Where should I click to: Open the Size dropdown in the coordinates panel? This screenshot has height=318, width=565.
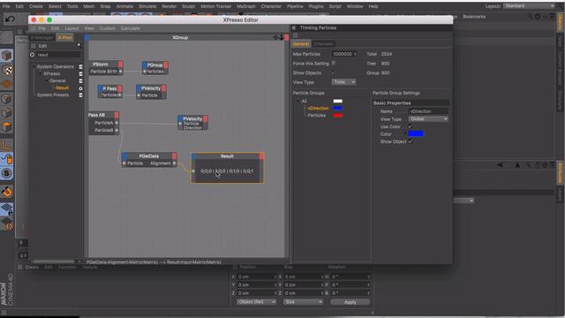[303, 302]
